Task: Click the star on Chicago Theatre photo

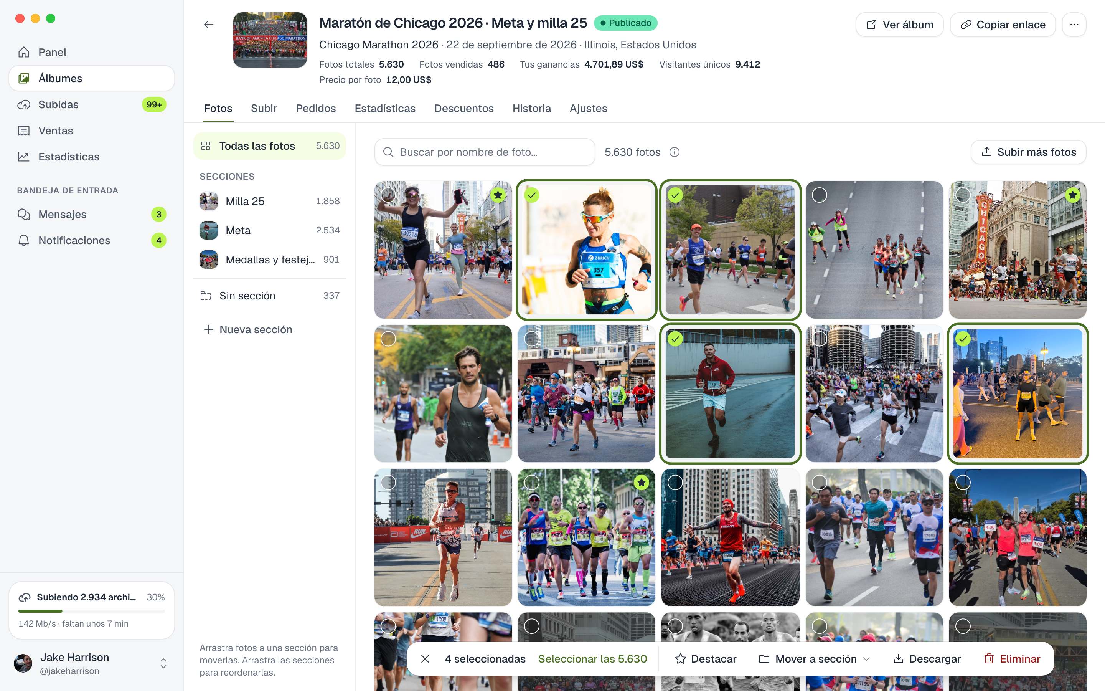Action: (1072, 195)
